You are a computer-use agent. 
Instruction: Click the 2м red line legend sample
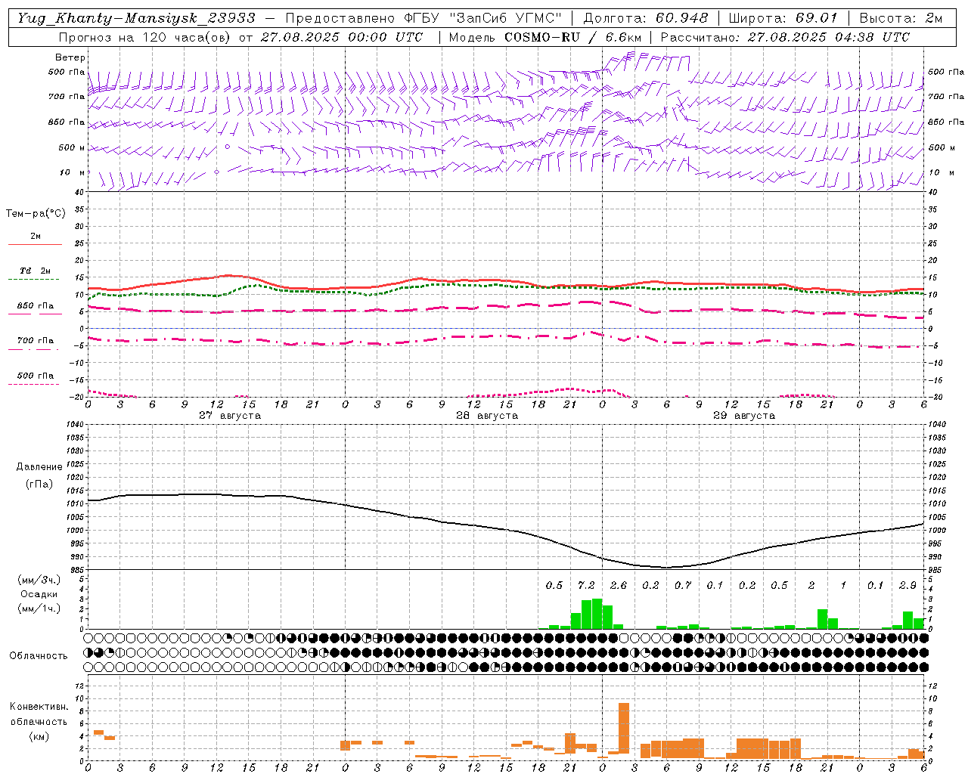click(35, 244)
